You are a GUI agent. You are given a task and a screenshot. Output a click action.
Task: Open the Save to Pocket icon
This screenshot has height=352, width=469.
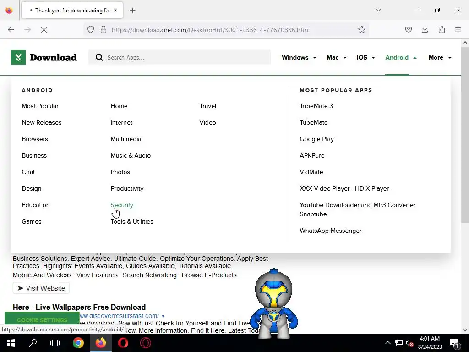click(408, 30)
